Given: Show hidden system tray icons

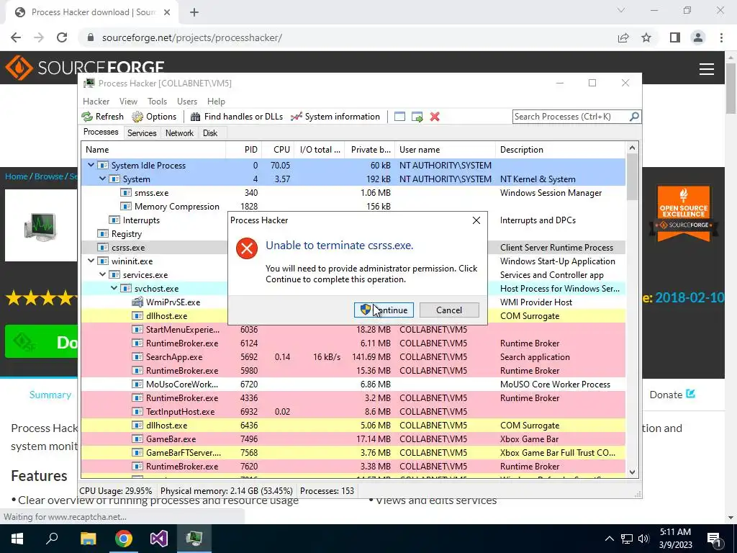Looking at the screenshot, I should [x=609, y=539].
